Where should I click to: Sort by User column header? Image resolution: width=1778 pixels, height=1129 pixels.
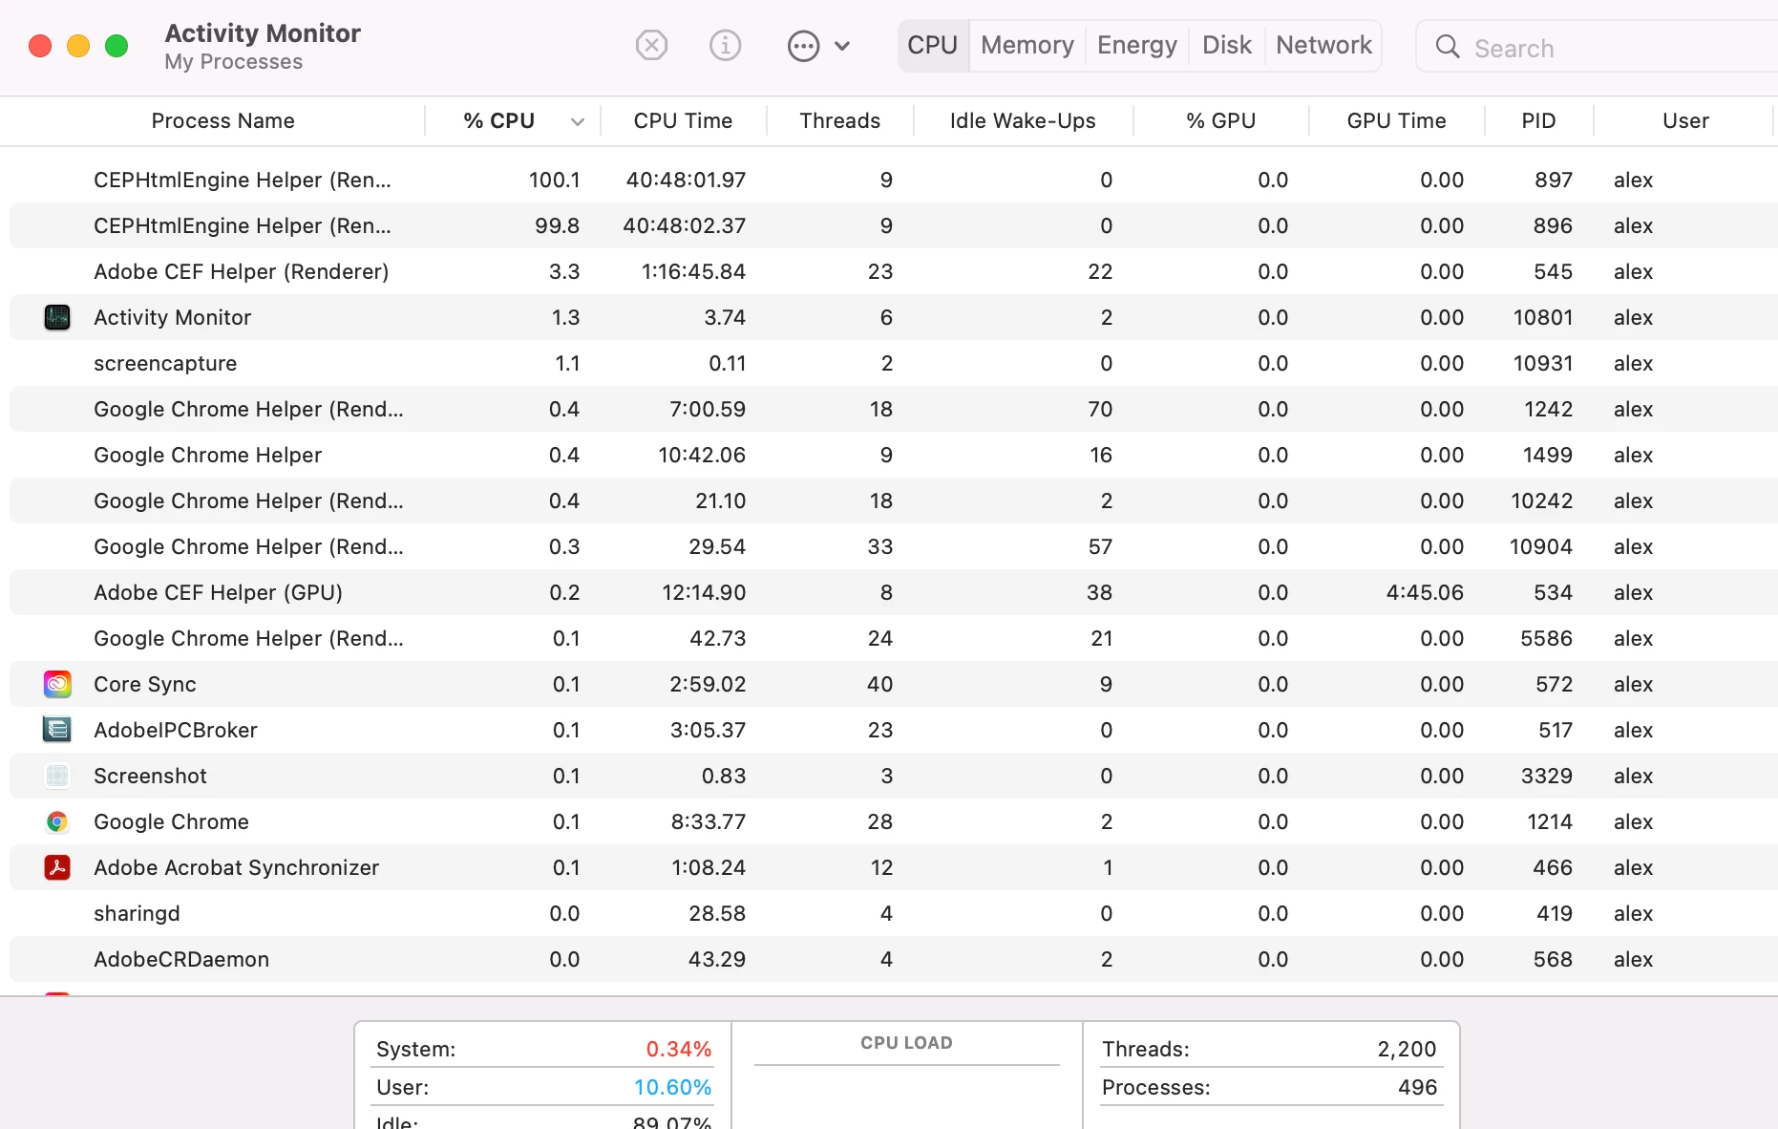pyautogui.click(x=1685, y=121)
